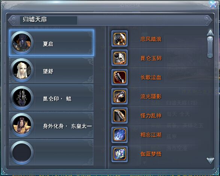
Task: Click the 夏启 boss portrait
Action: coord(22,43)
